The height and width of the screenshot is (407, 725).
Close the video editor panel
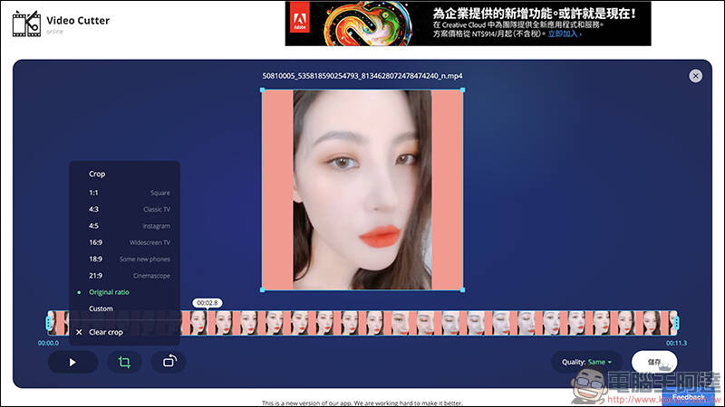coord(695,76)
